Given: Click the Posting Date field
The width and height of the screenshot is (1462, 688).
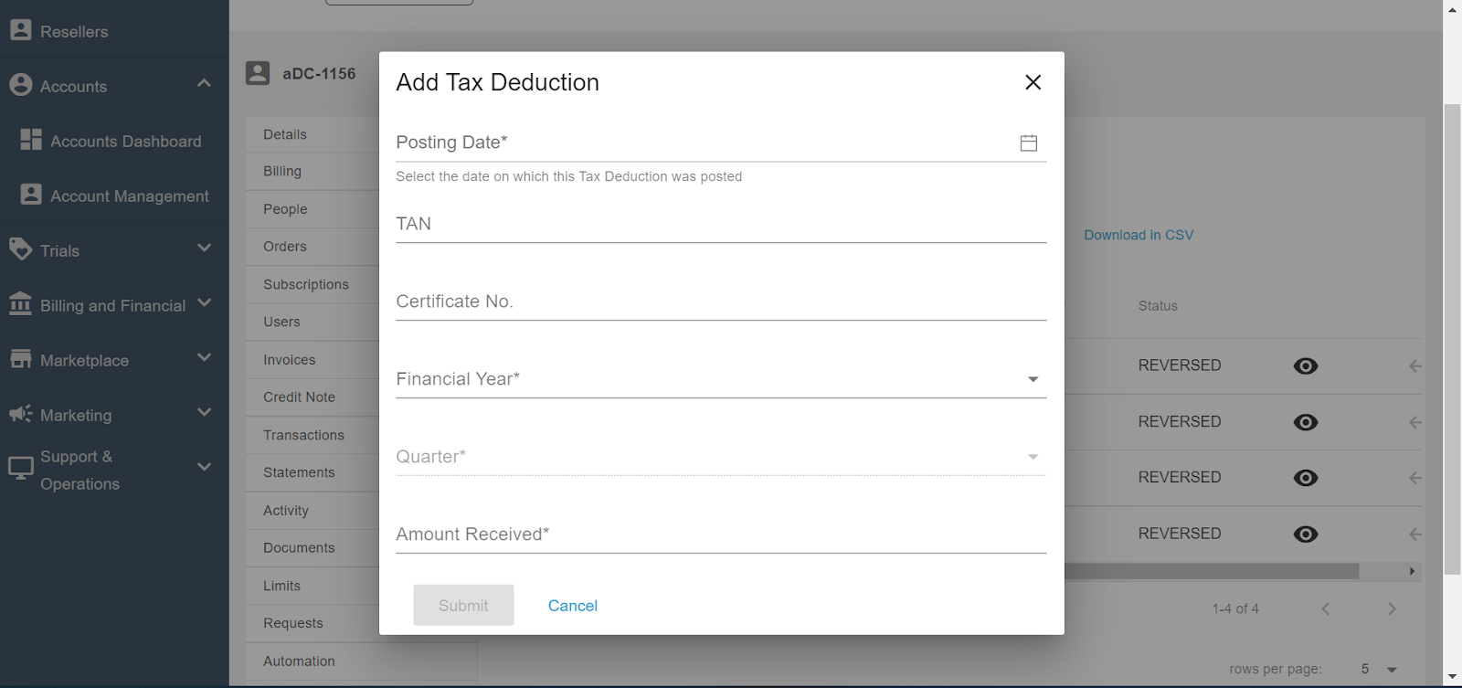Looking at the screenshot, I should [721, 143].
